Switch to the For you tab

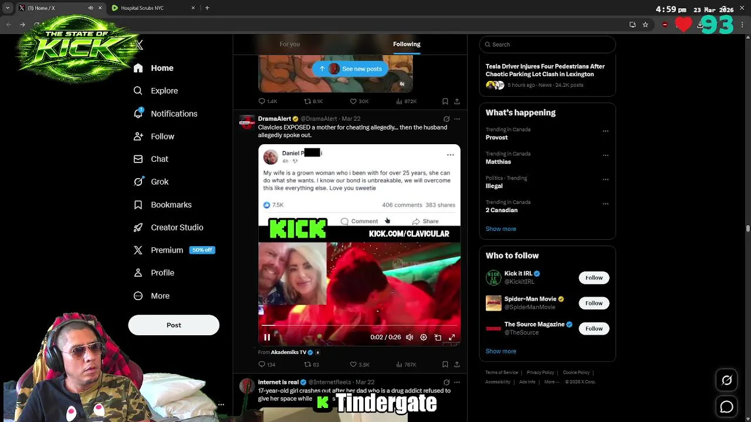click(290, 44)
